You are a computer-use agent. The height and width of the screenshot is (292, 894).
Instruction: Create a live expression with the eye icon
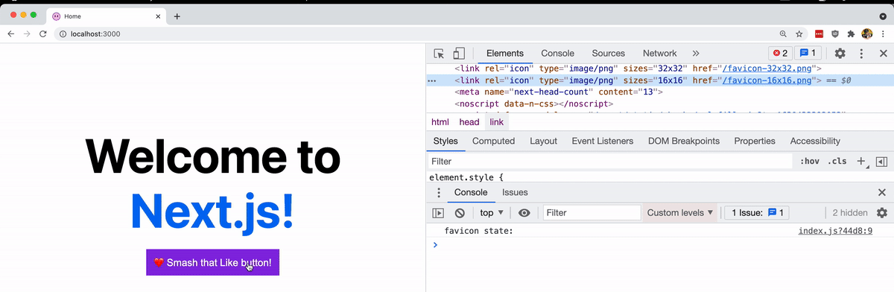[x=524, y=213]
